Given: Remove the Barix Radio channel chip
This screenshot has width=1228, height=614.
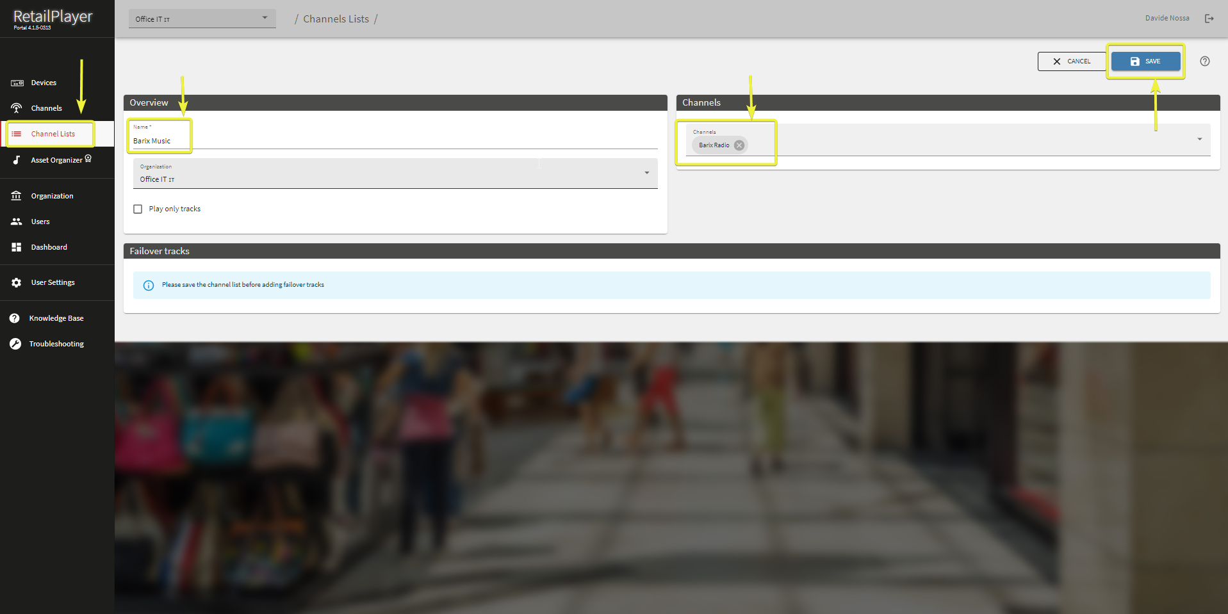Looking at the screenshot, I should click(x=739, y=145).
